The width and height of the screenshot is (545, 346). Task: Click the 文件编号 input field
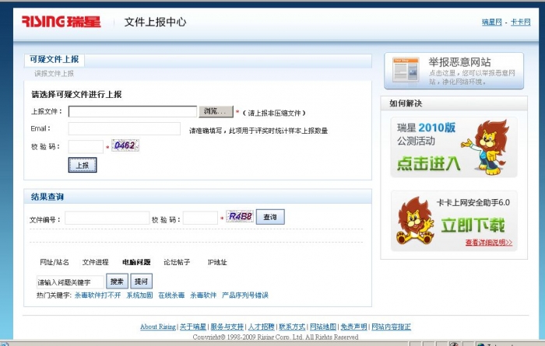point(107,218)
